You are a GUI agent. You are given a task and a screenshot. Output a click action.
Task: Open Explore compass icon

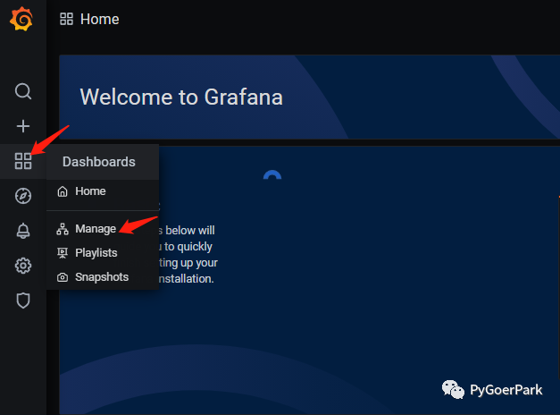(x=23, y=196)
